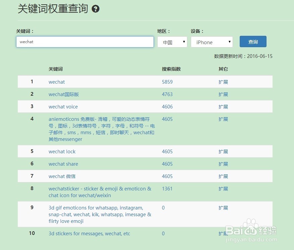Click search index 4605 in aniemoticons row
Screen dimensions: 294x250
point(167,119)
